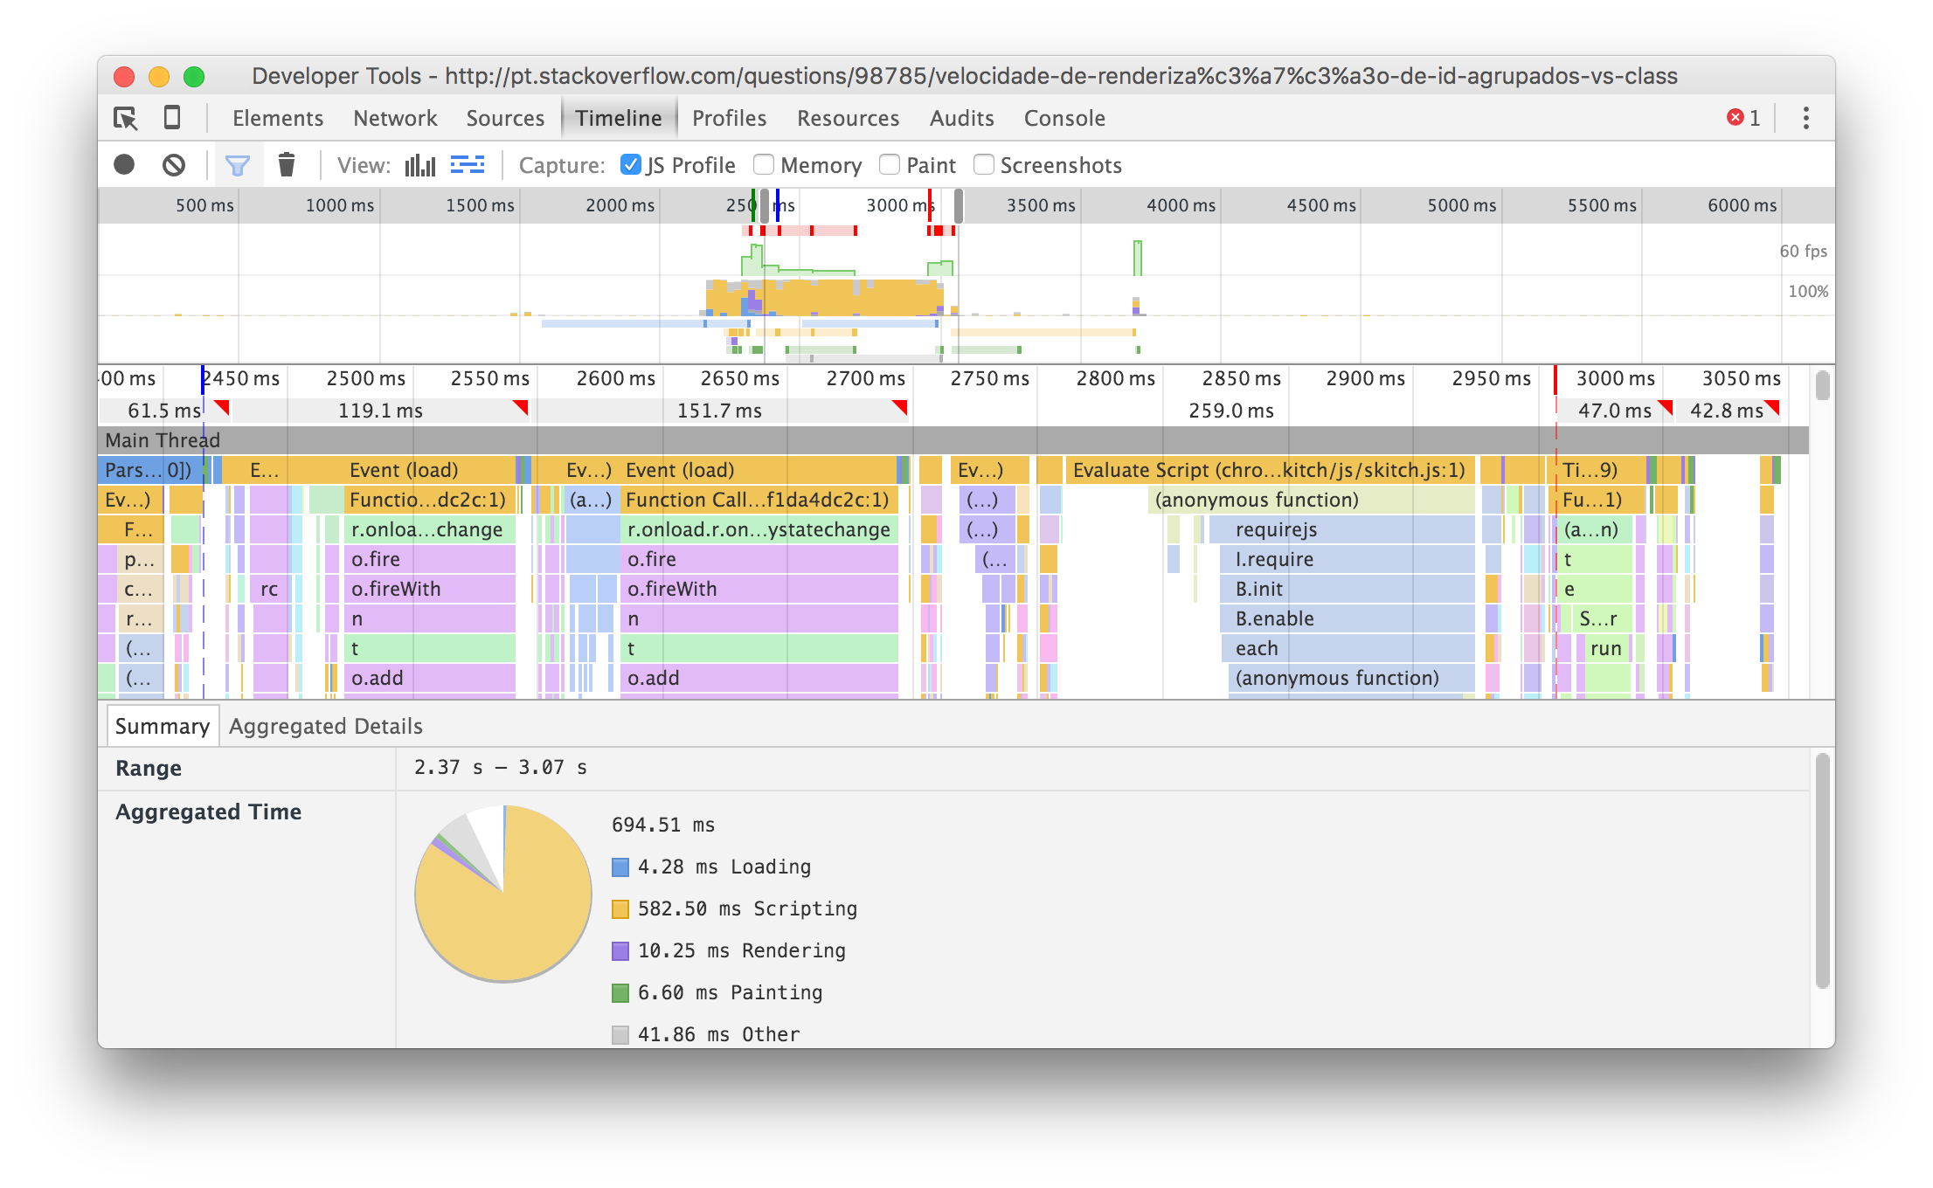The width and height of the screenshot is (1933, 1188).
Task: Click the yellow Scripting color swatch
Action: click(x=620, y=909)
